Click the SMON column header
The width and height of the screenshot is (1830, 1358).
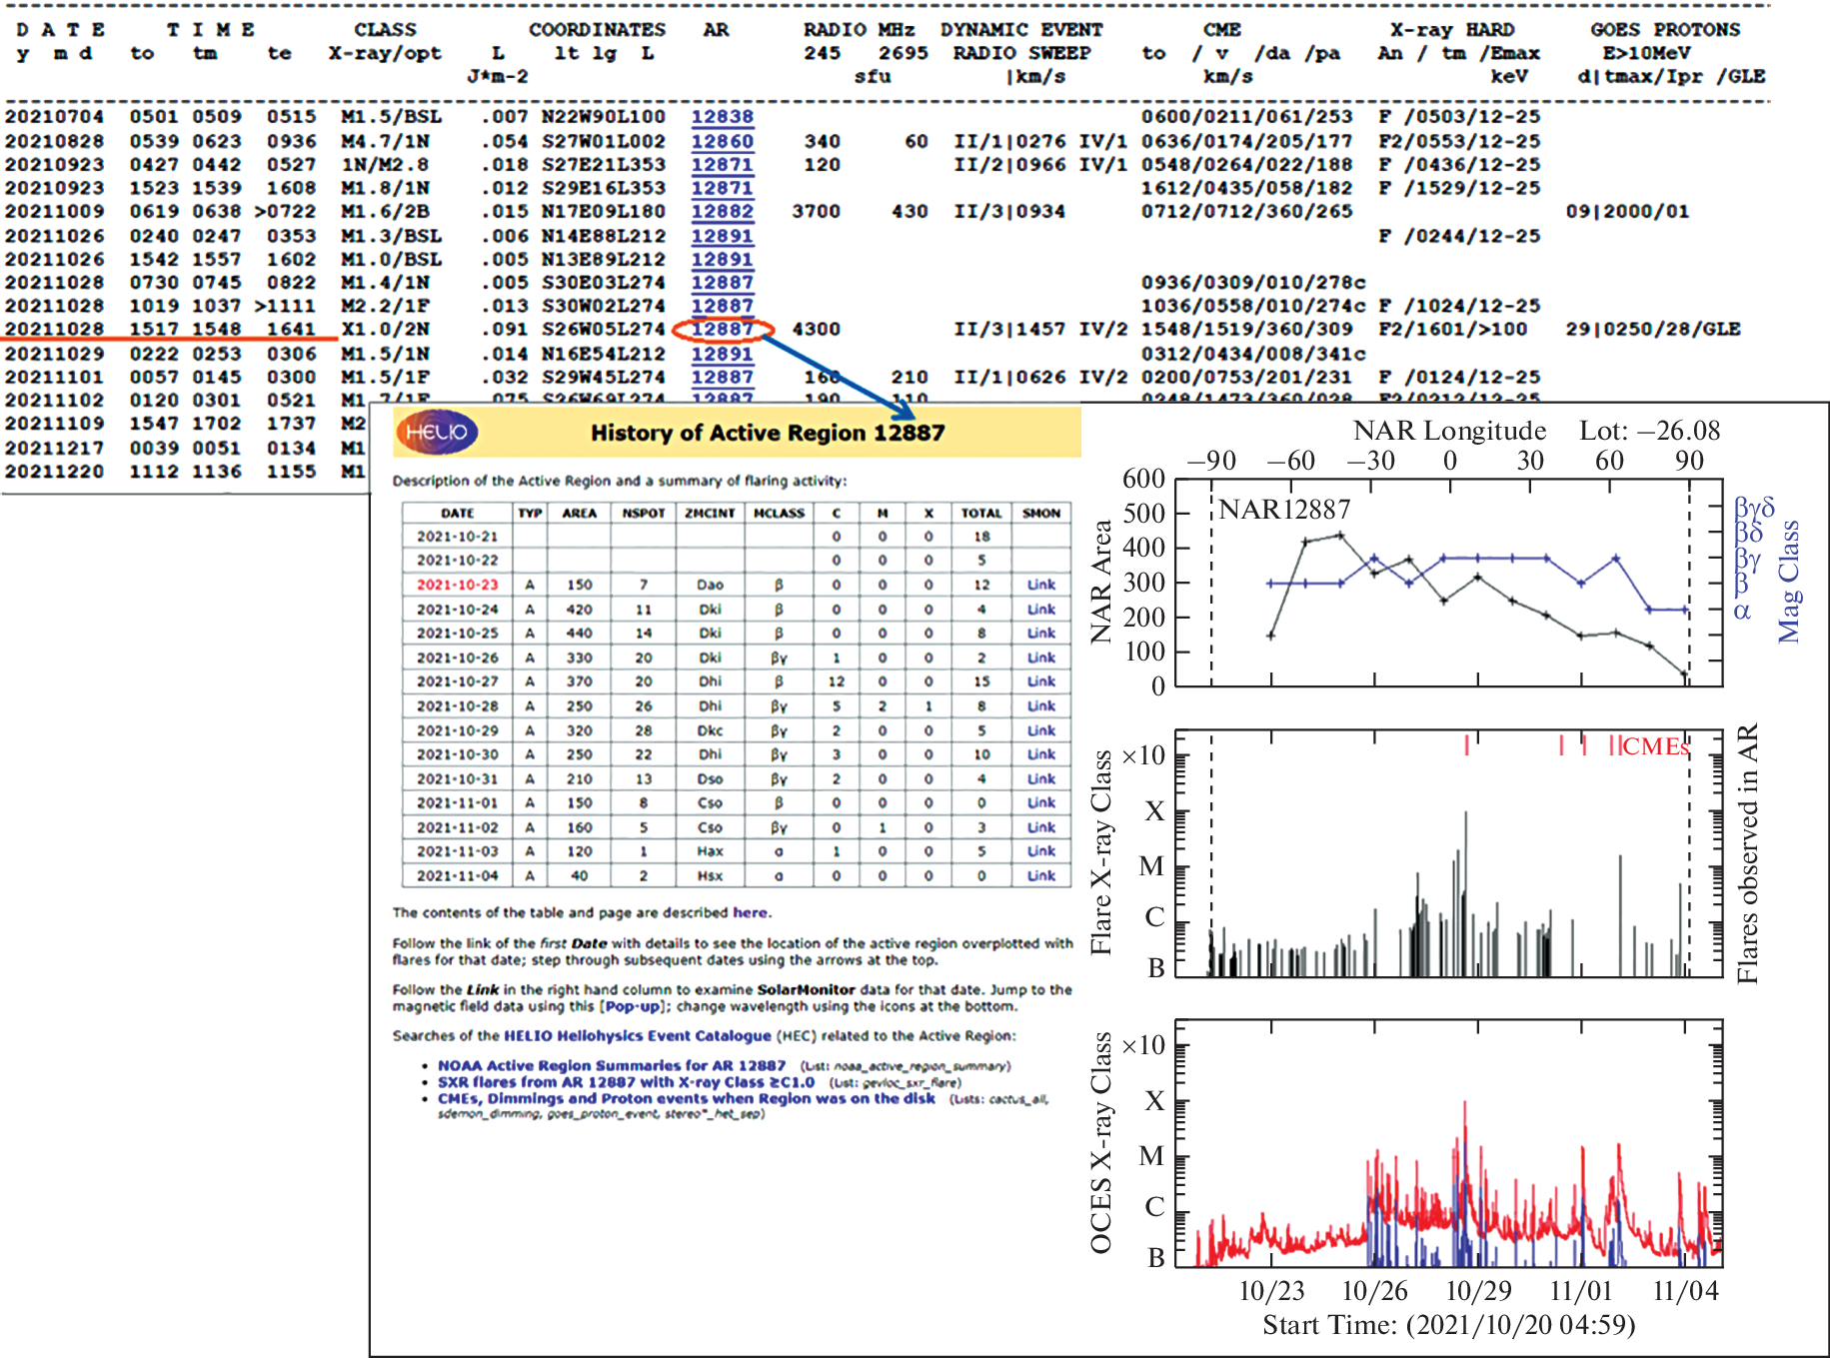tap(1040, 513)
